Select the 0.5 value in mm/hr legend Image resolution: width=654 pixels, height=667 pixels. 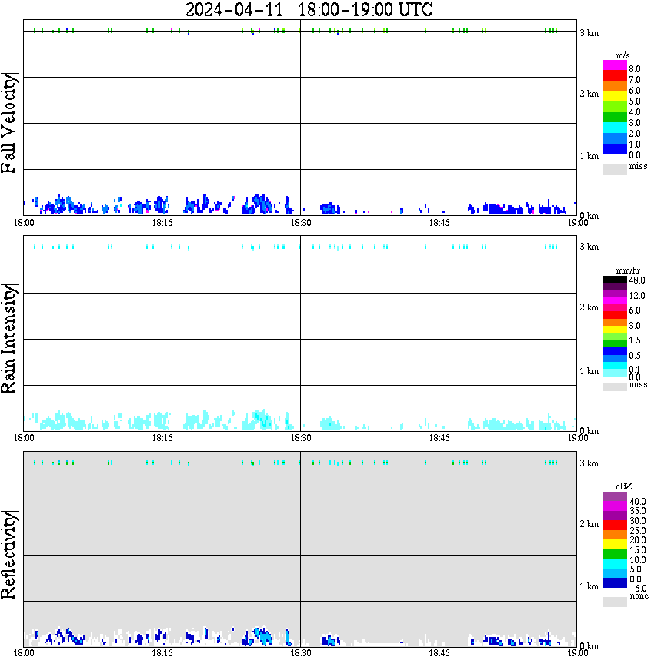[635, 355]
